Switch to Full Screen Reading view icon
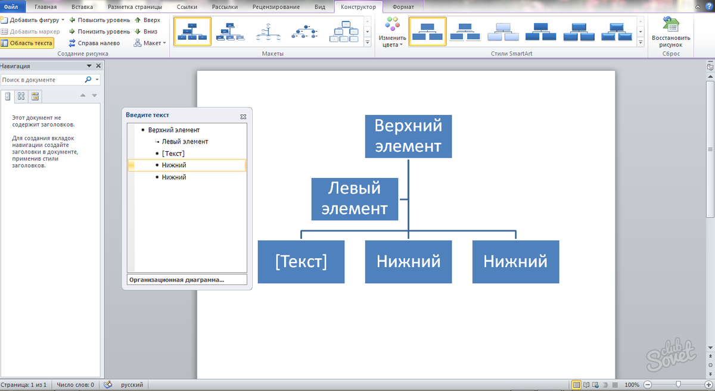 (586, 385)
